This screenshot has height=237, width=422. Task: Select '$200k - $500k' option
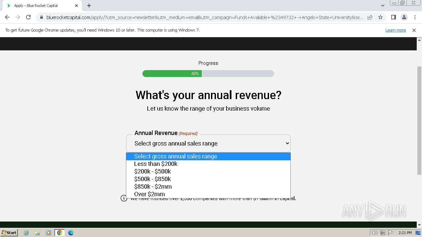click(x=208, y=171)
